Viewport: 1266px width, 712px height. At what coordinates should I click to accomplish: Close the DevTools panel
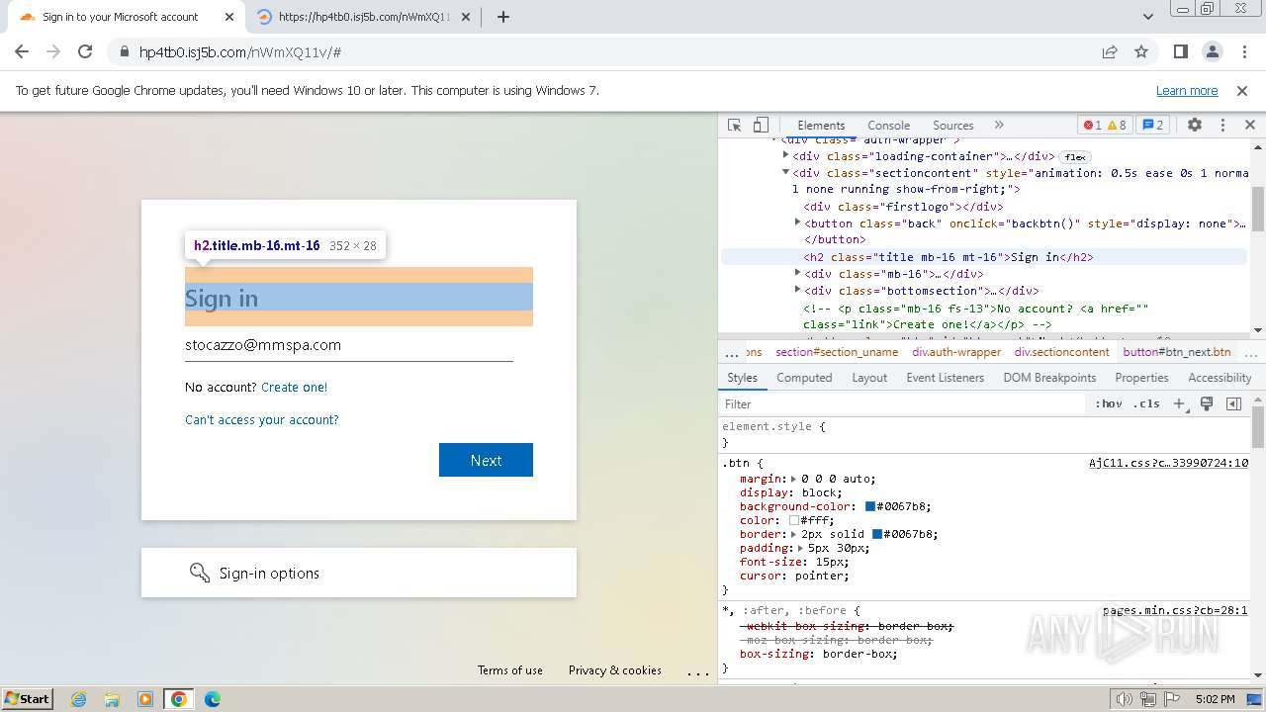[1249, 126]
